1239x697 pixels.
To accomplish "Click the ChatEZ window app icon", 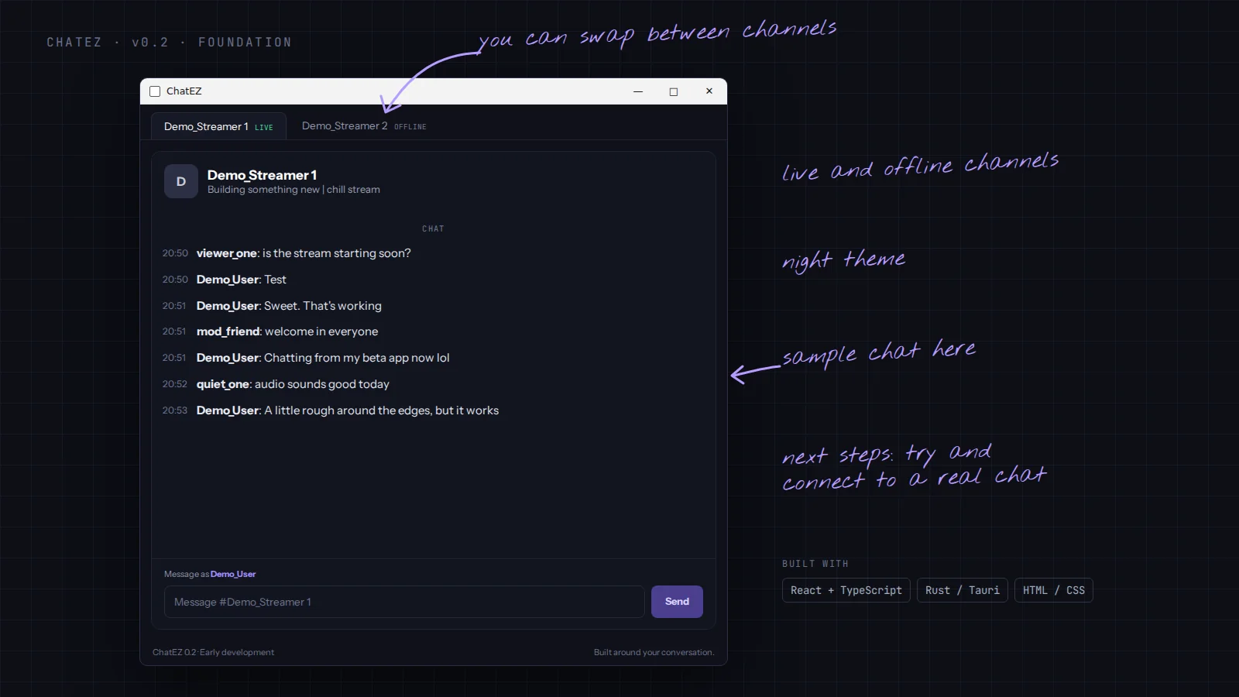I will tap(155, 91).
